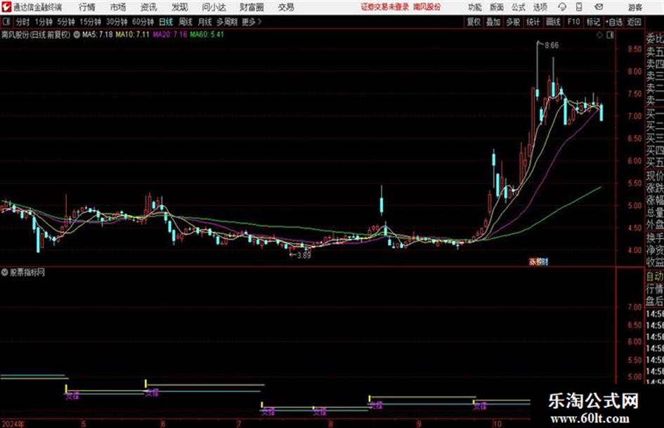Select the 日线 daily chart tab
Image resolution: width=664 pixels, height=428 pixels.
point(166,22)
